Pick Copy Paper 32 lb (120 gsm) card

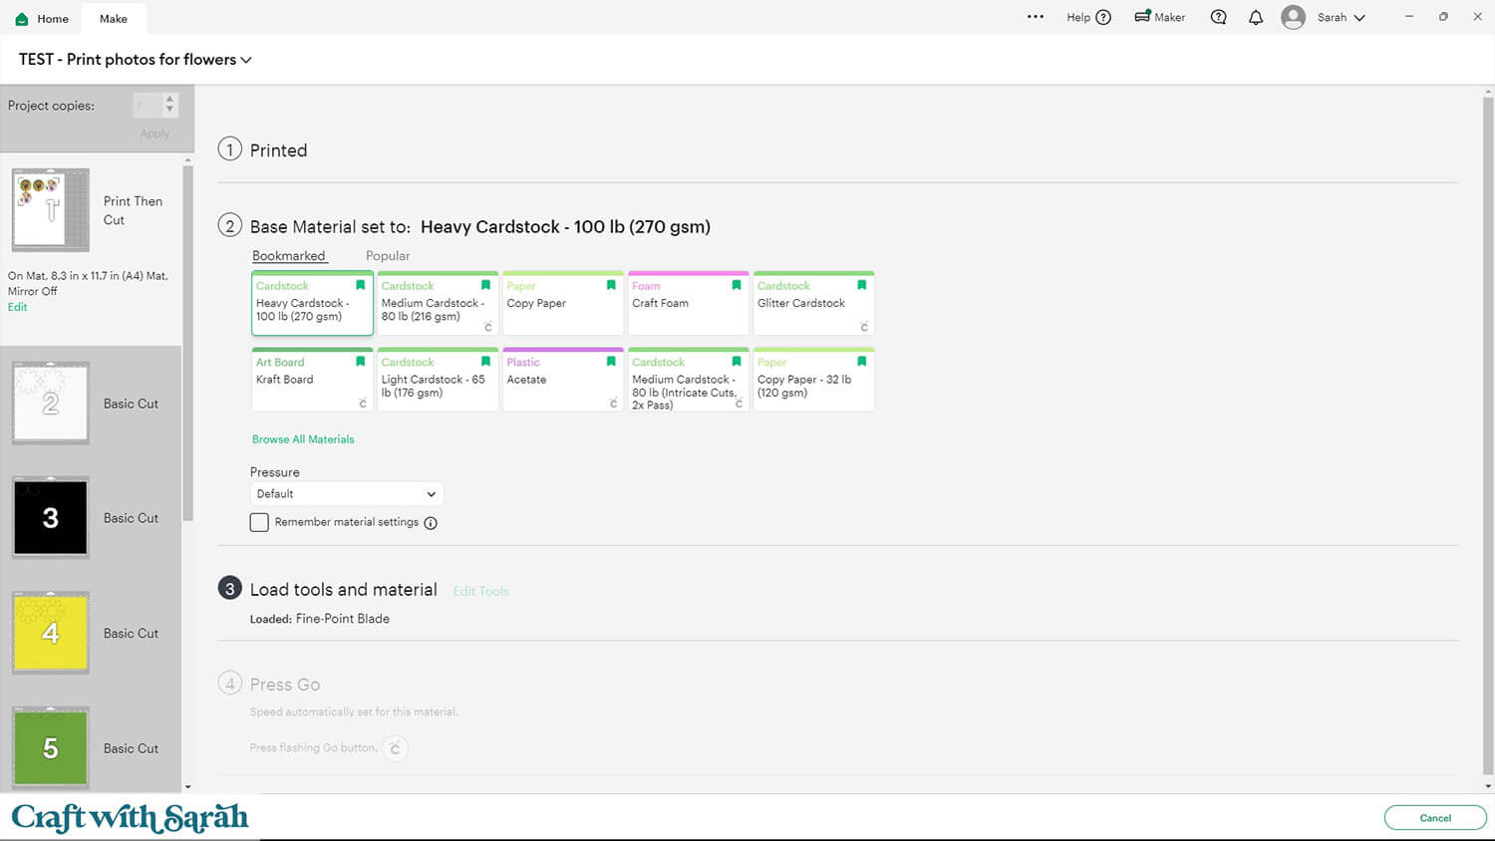[x=814, y=380]
